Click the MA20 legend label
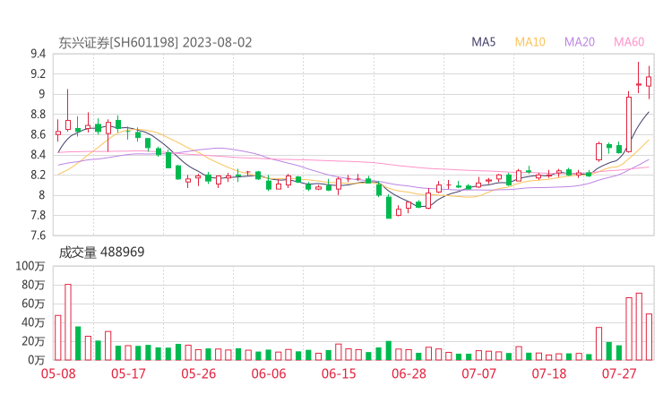 coord(580,42)
